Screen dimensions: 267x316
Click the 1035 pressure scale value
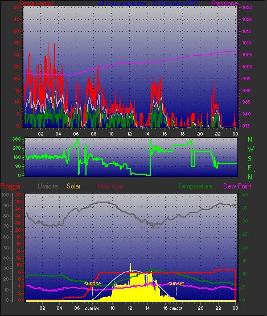pyautogui.click(x=247, y=7)
